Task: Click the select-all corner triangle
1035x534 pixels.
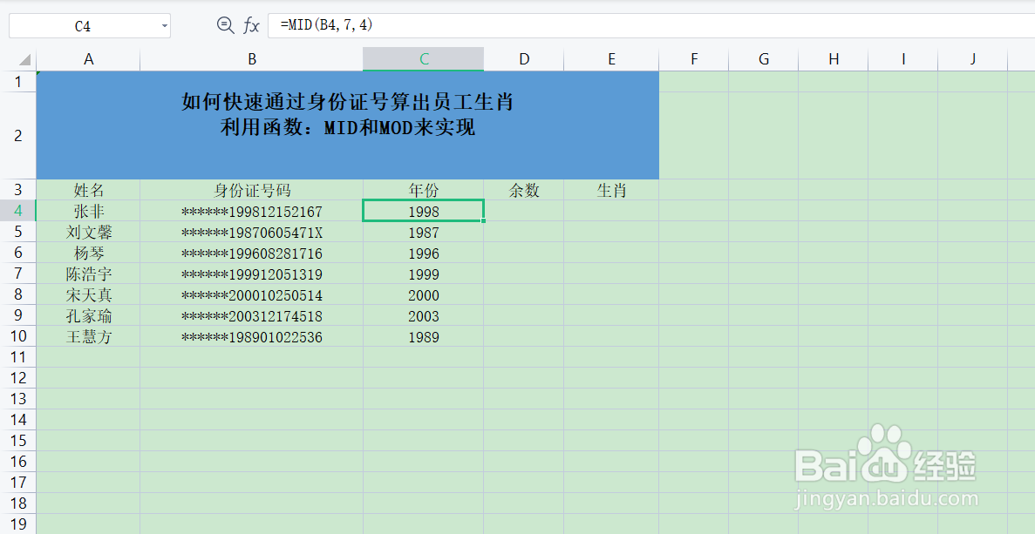Action: (x=24, y=60)
